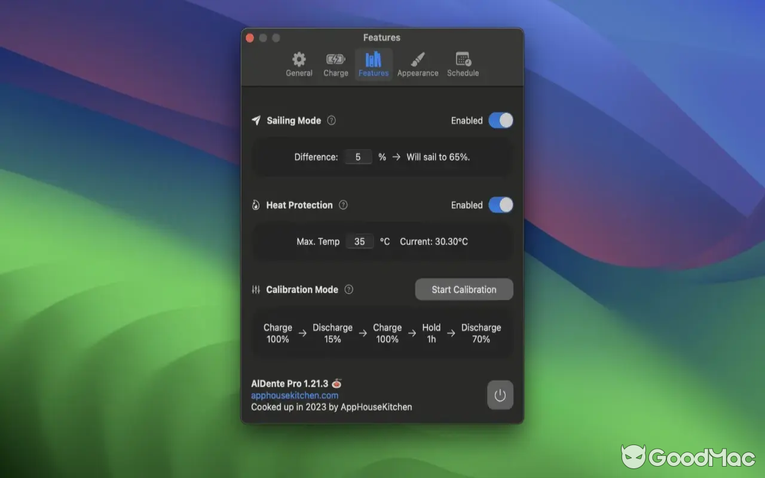Open the Calibration Mode help info
Viewport: 765px width, 478px height.
coord(348,289)
